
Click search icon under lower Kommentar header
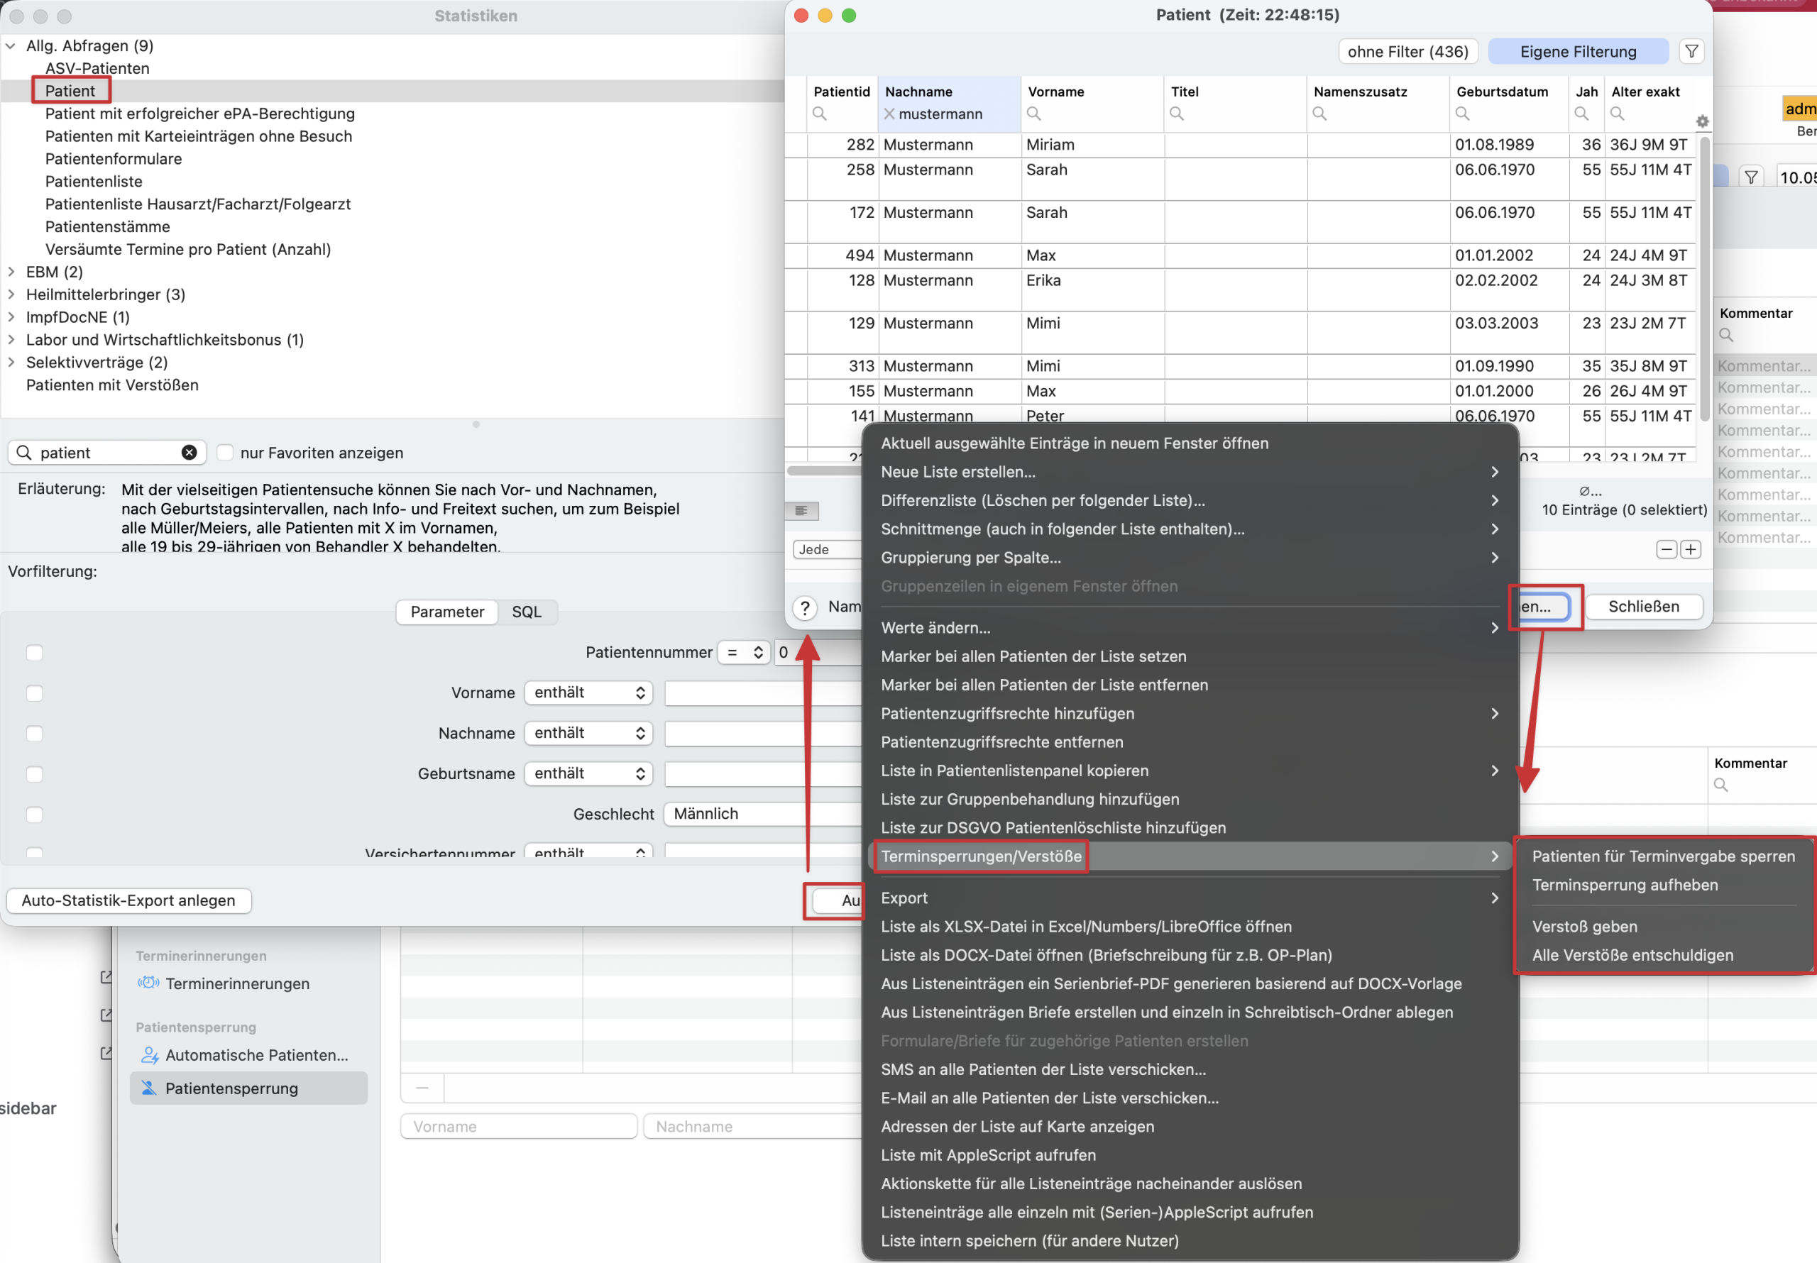tap(1721, 785)
